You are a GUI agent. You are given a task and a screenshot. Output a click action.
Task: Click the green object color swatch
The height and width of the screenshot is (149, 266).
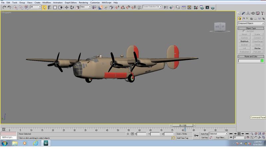[x=262, y=61]
